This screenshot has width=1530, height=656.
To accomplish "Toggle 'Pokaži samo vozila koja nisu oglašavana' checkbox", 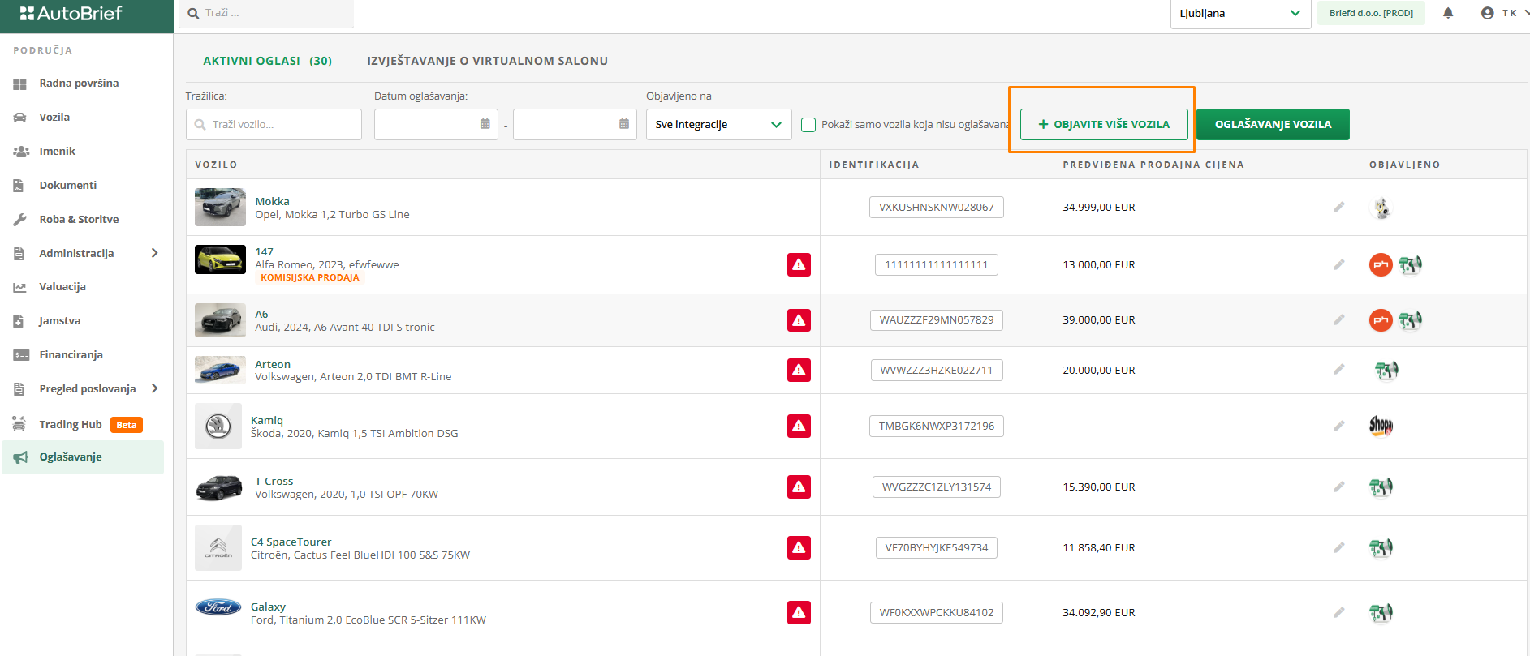I will pyautogui.click(x=808, y=125).
